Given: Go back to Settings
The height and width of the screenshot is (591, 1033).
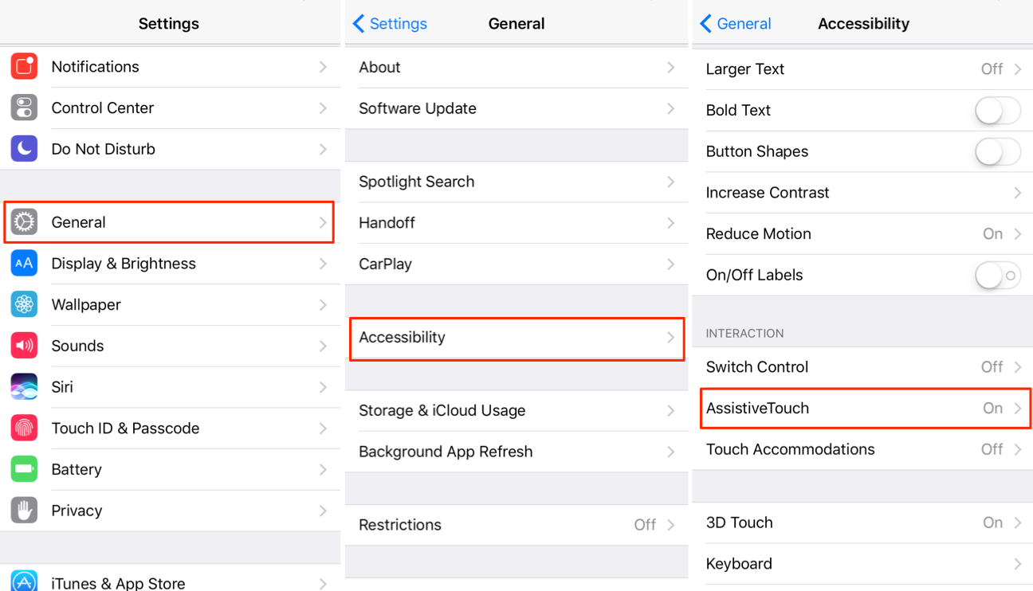Looking at the screenshot, I should (391, 24).
